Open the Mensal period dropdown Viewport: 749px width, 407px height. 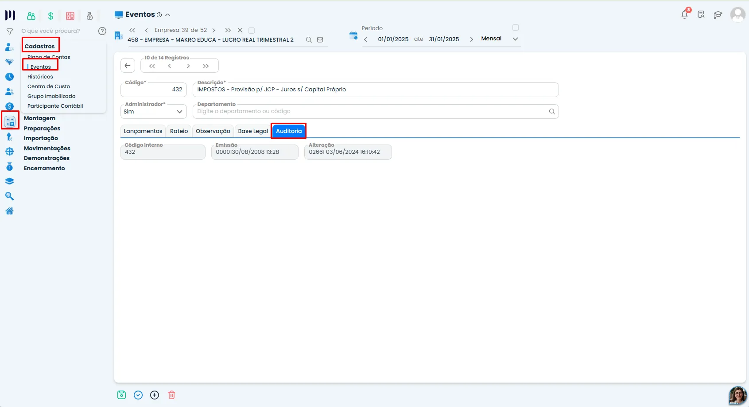click(x=500, y=39)
